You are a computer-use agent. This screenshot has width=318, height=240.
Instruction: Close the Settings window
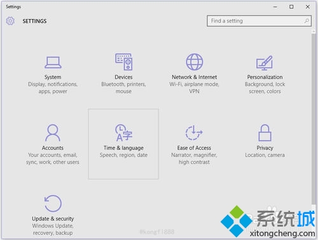pos(308,7)
